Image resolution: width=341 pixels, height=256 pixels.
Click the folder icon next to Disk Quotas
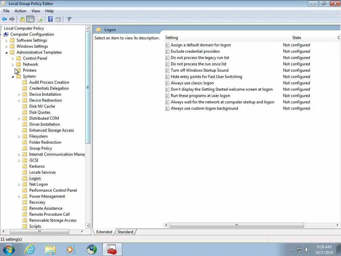[25, 112]
